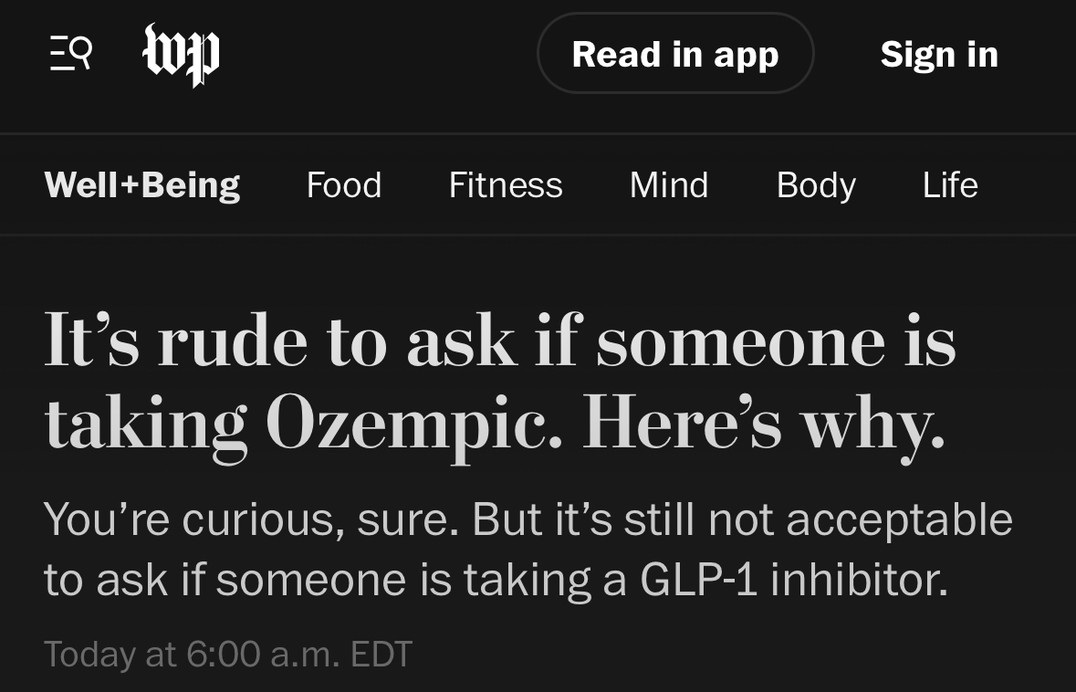The height and width of the screenshot is (692, 1076).
Task: Click the Washington Post logo
Action: tap(182, 55)
